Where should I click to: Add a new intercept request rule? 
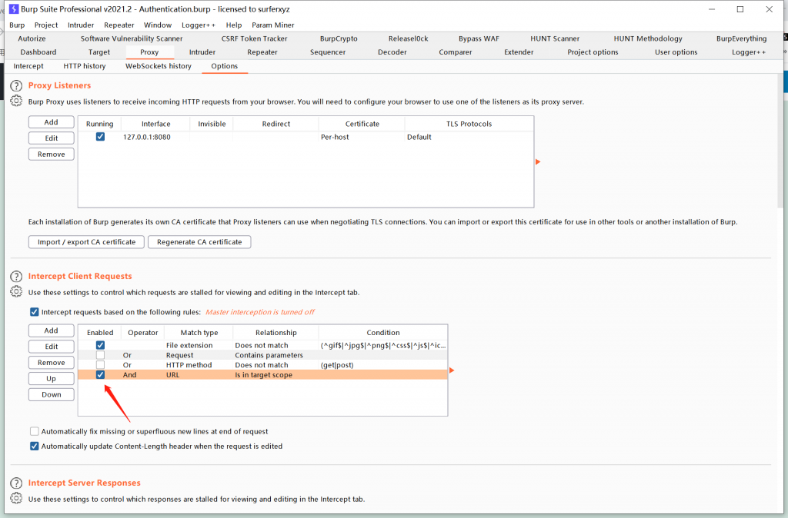tap(52, 330)
